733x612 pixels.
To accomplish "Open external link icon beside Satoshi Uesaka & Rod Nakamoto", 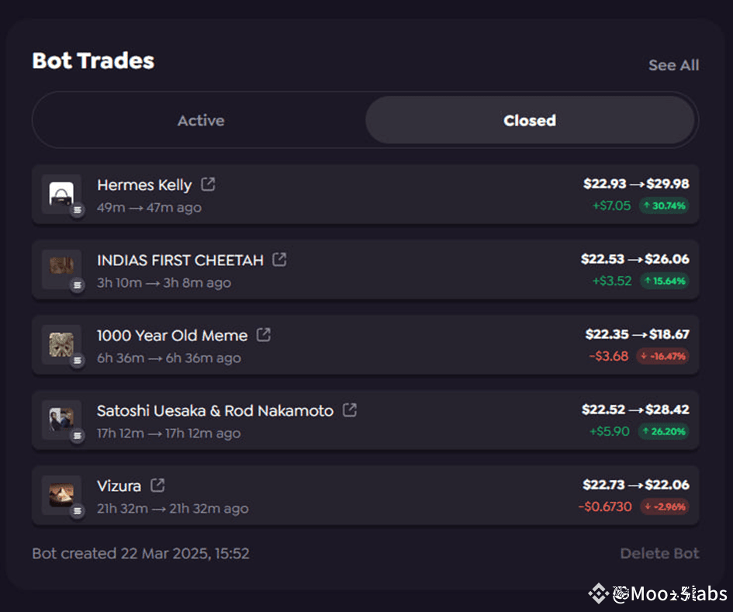I will click(x=350, y=410).
